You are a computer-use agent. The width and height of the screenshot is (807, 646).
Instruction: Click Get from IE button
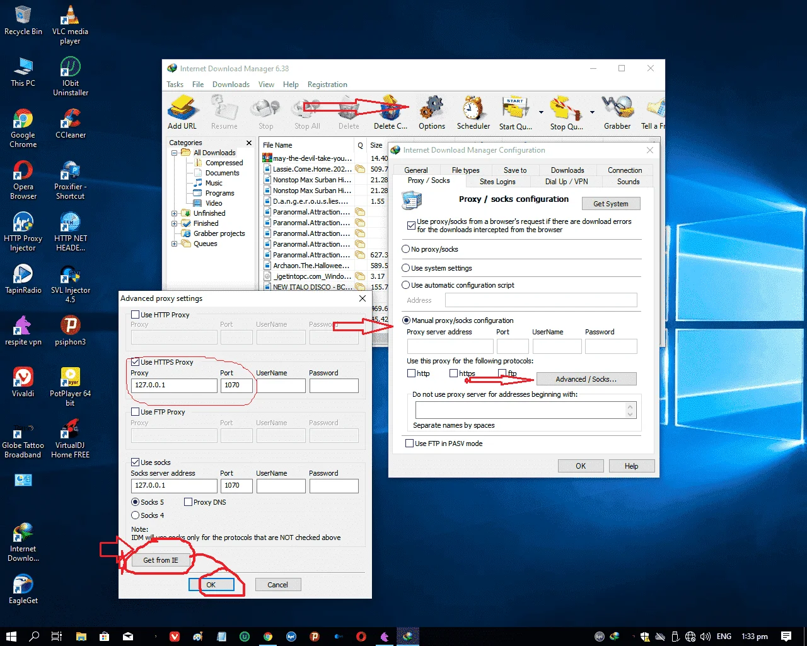161,560
